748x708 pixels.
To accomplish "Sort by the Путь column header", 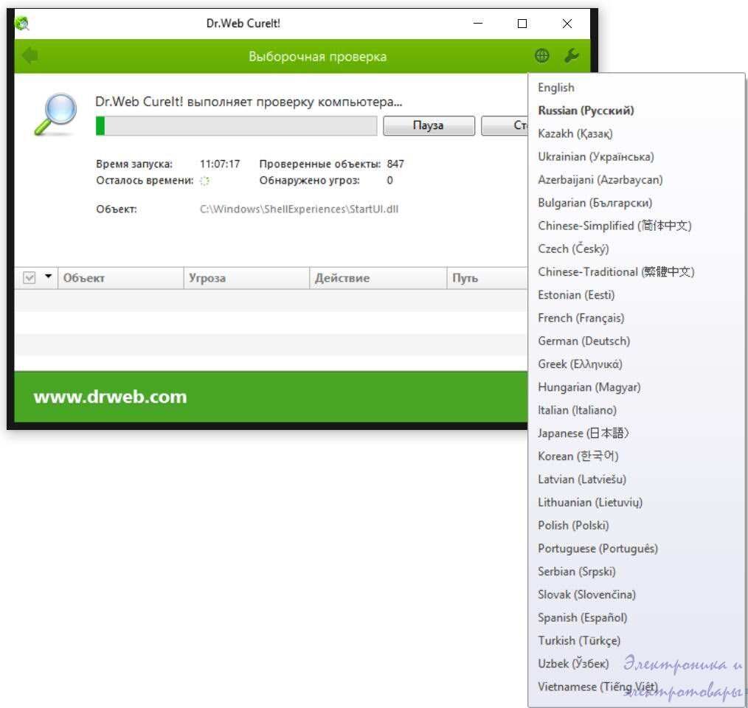I will (x=487, y=277).
